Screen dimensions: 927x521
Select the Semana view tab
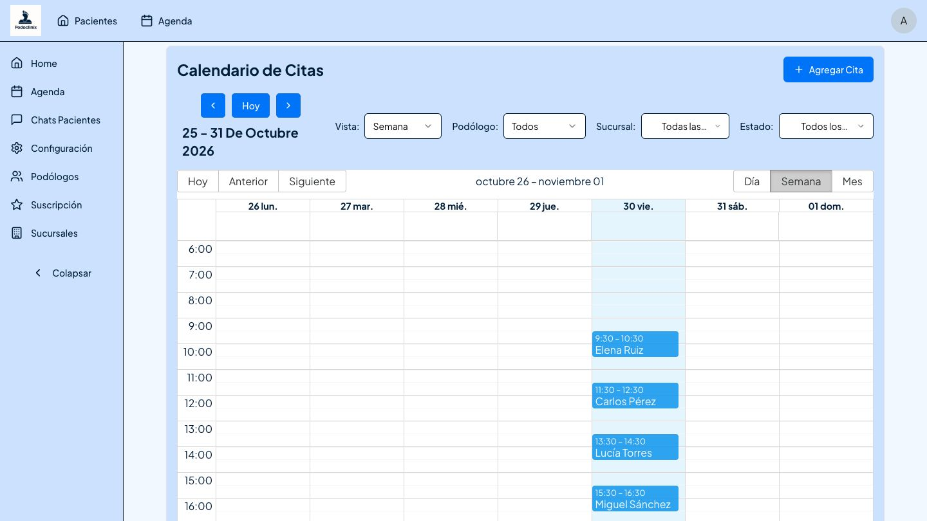click(x=801, y=181)
